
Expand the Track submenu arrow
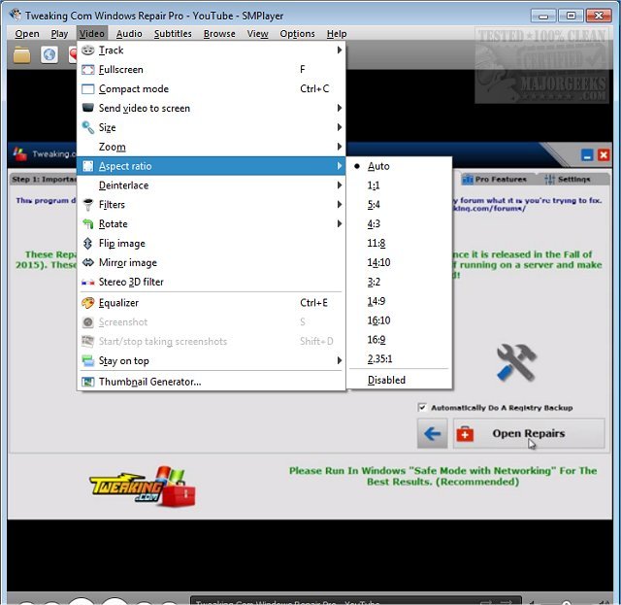[x=340, y=50]
